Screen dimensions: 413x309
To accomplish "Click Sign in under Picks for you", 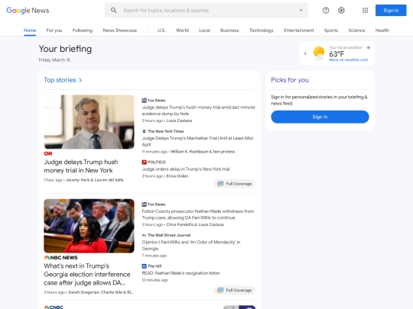I will pos(320,117).
